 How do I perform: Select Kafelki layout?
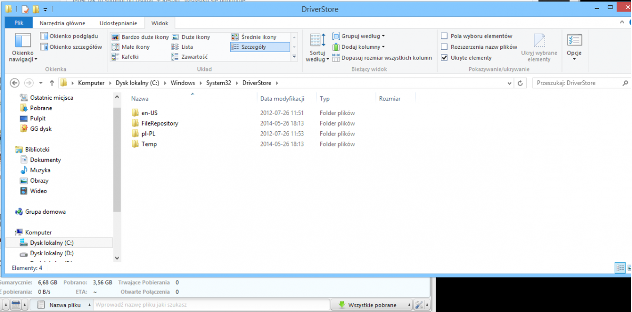(x=125, y=57)
